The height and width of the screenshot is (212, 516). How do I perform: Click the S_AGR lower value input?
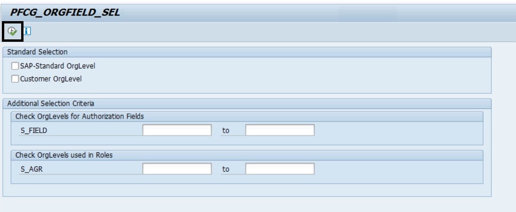[177, 168]
